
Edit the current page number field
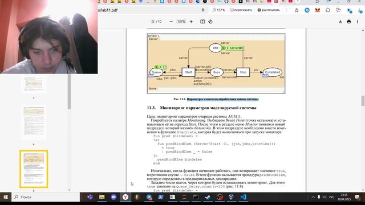click(x=153, y=22)
